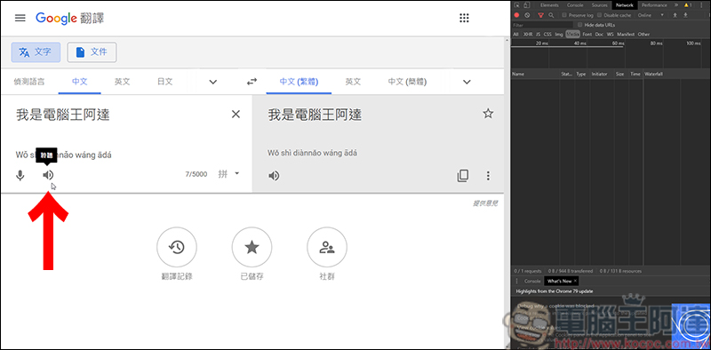
Task: Click the DevTools warning count indicator
Action: [688, 5]
